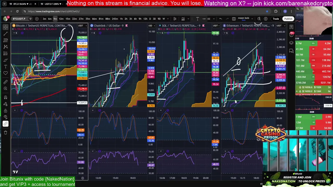Open the Chrome profile avatar
333x187 pixels.
tap(285, 11)
